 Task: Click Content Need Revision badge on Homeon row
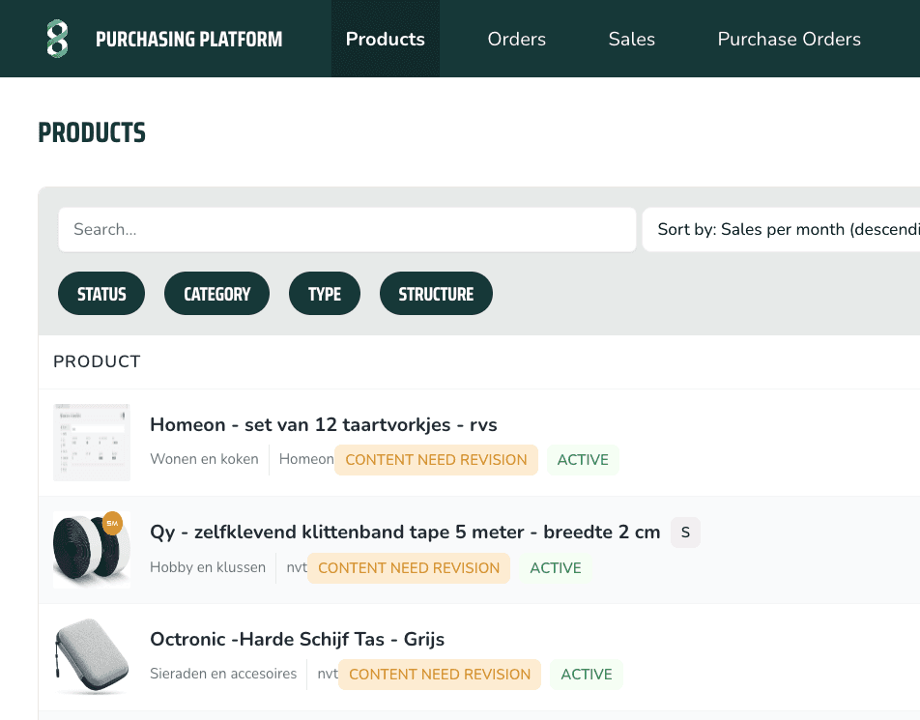[x=436, y=460]
